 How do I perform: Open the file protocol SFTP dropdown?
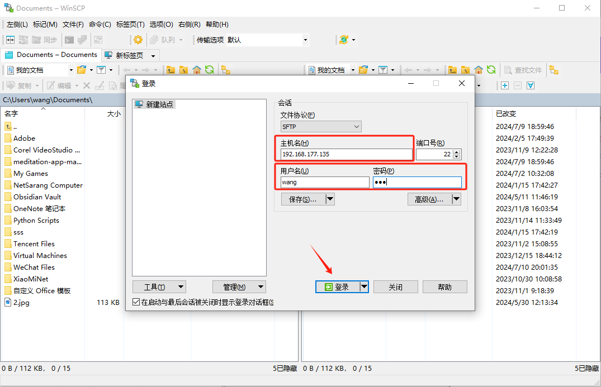click(x=321, y=127)
